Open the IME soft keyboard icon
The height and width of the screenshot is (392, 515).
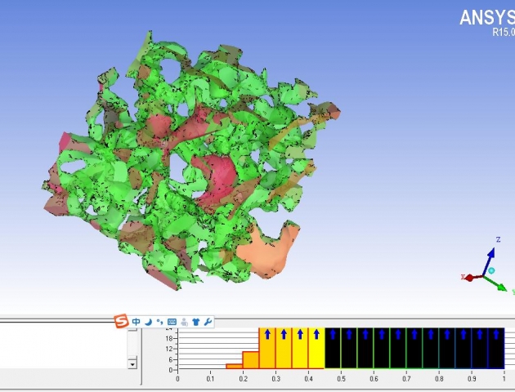(172, 322)
